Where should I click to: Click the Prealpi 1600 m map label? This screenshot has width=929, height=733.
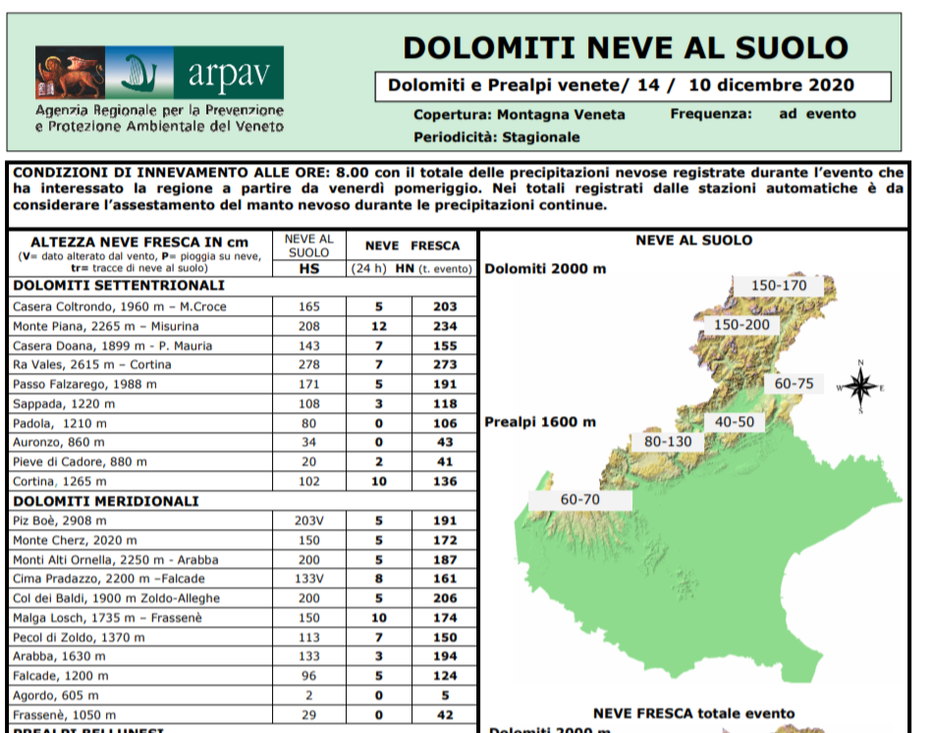tap(540, 422)
